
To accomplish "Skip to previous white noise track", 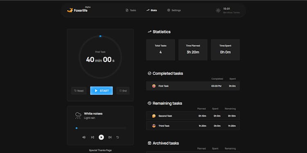I will click(x=93, y=137).
